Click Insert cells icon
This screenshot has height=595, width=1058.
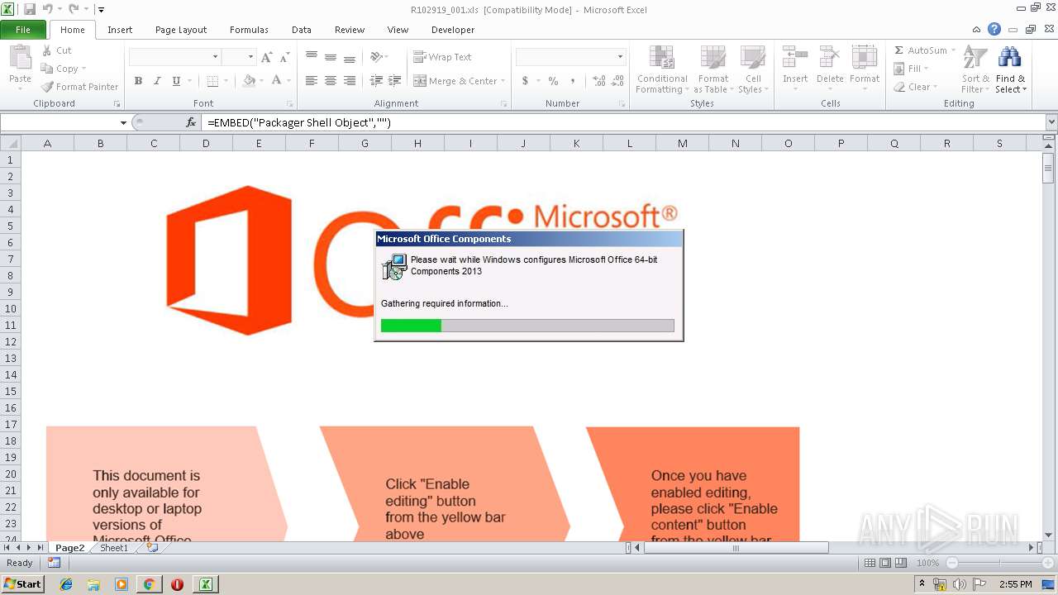(x=795, y=58)
